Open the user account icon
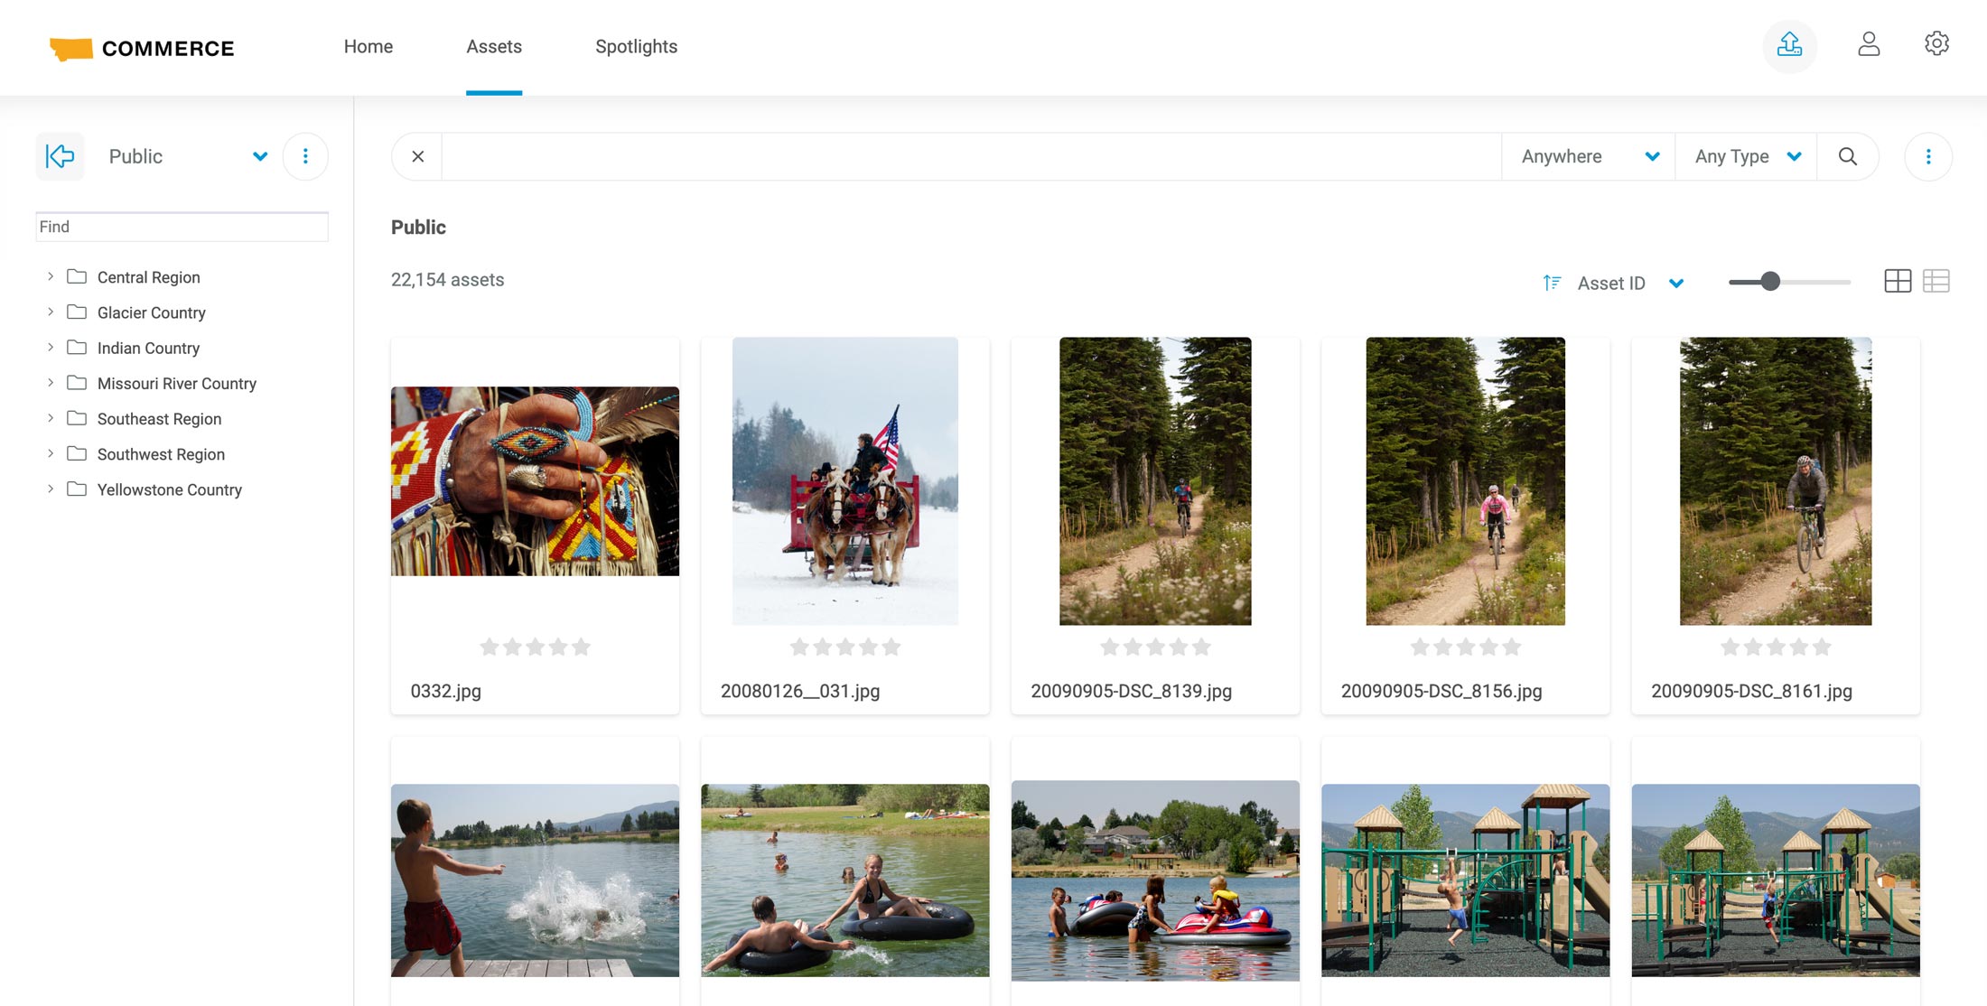Image resolution: width=1987 pixels, height=1006 pixels. pos(1869,44)
